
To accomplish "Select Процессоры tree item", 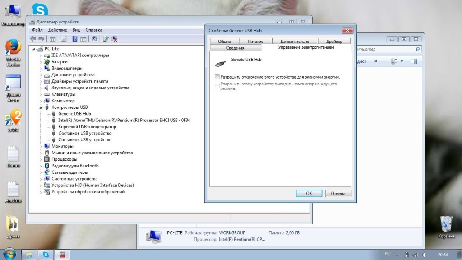I will (x=64, y=159).
